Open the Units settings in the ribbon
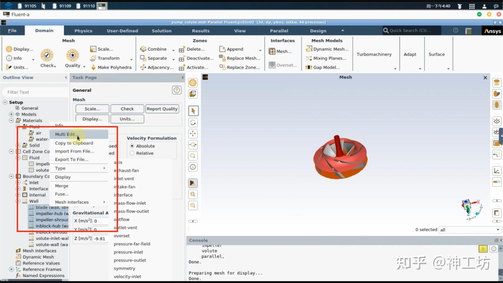This screenshot has width=503, height=283. pos(17,67)
